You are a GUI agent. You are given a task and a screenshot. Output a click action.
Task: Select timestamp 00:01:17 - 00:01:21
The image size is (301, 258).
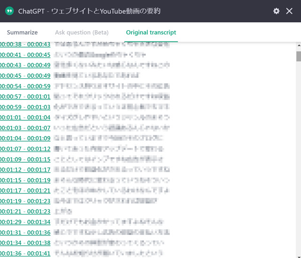click(25, 191)
